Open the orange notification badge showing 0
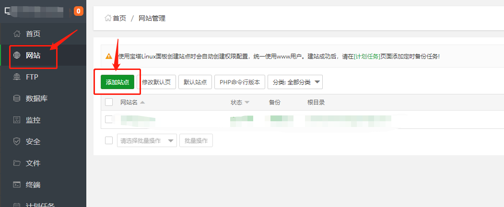This screenshot has width=504, height=207. 78,11
